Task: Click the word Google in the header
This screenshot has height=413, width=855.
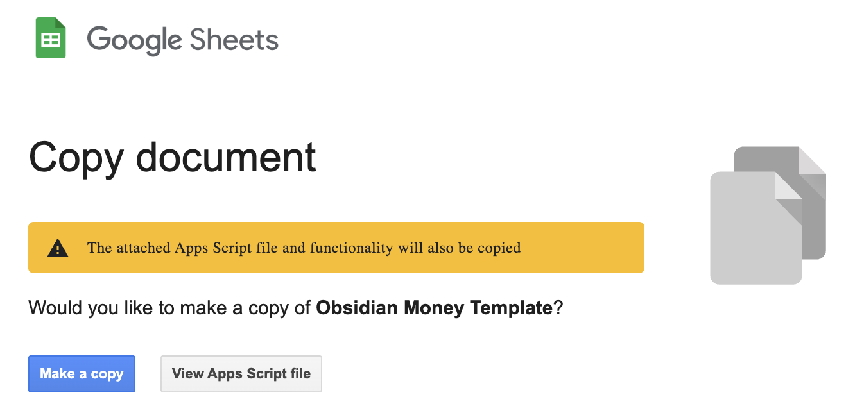Action: coord(134,40)
